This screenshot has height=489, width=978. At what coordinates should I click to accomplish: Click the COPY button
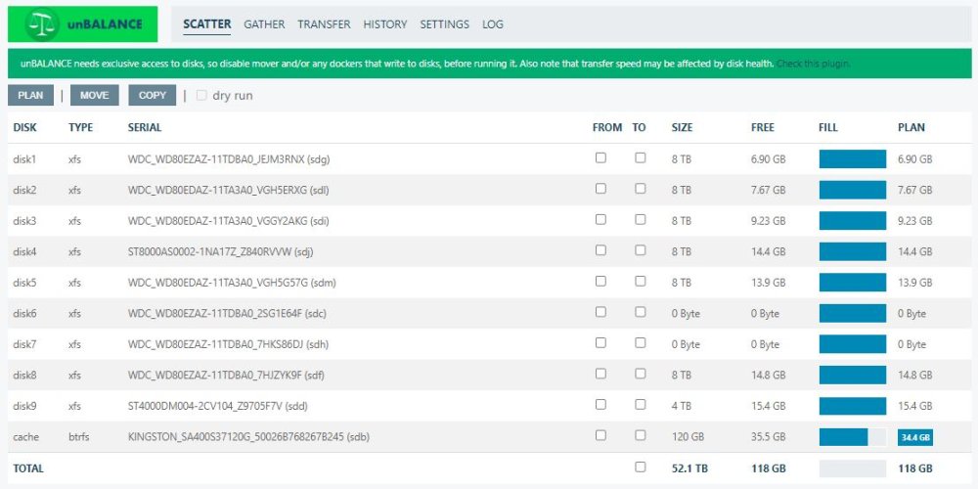(153, 96)
